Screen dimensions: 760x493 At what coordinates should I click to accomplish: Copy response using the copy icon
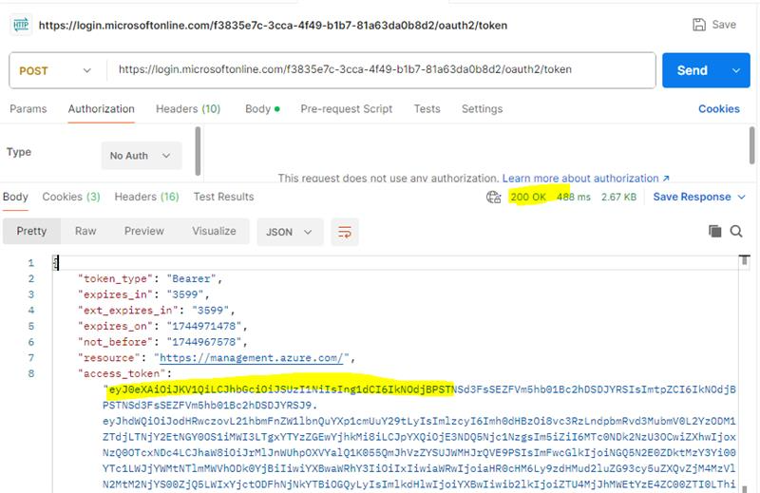click(715, 231)
